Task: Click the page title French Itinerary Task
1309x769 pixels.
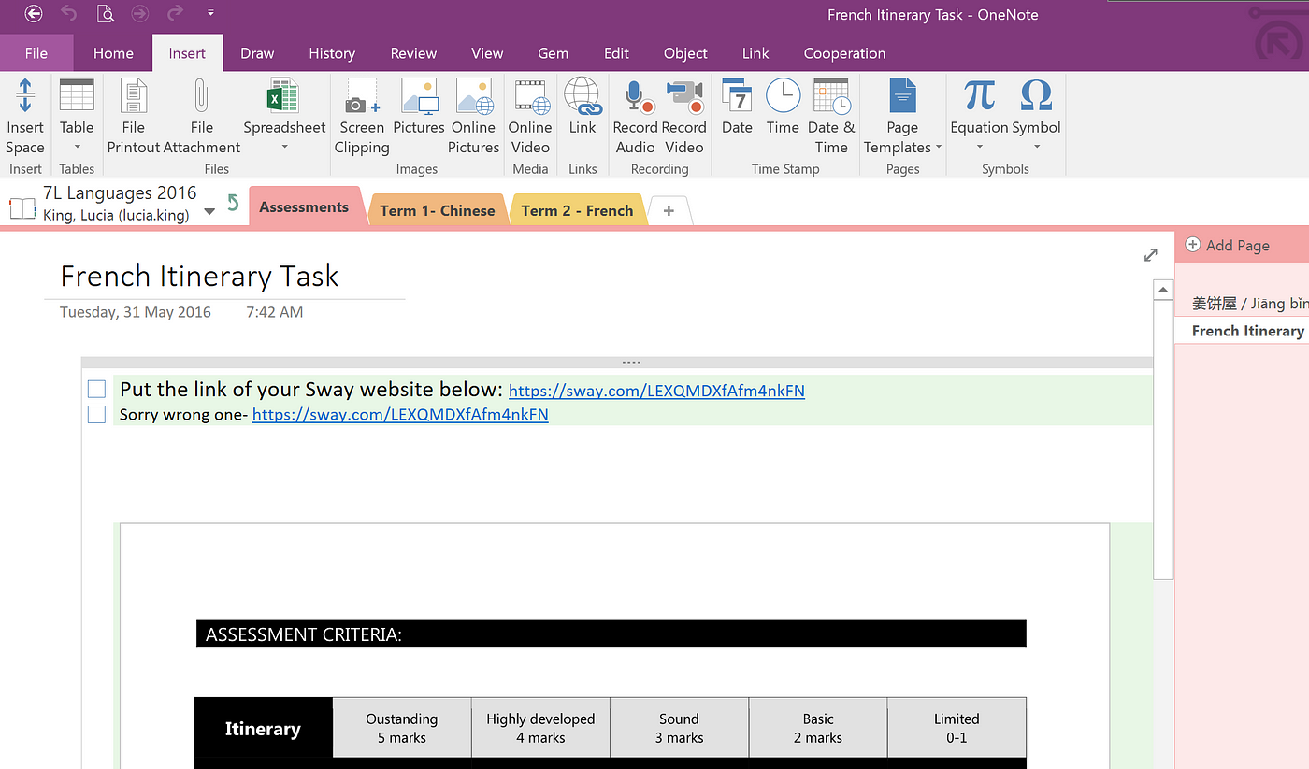Action: click(x=199, y=276)
